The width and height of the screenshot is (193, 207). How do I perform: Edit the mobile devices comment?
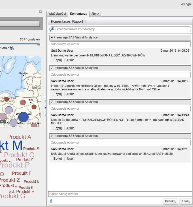click(57, 128)
